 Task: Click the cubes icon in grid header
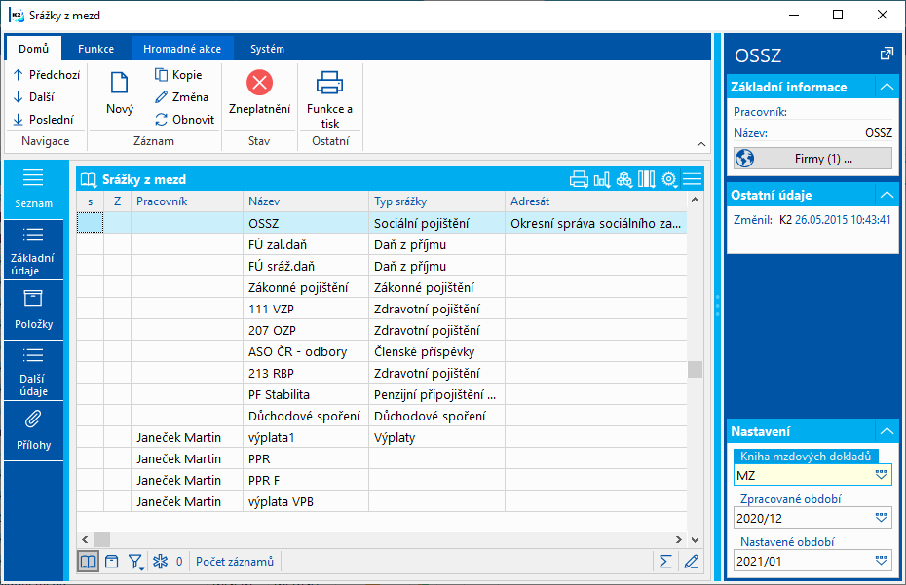[x=624, y=180]
